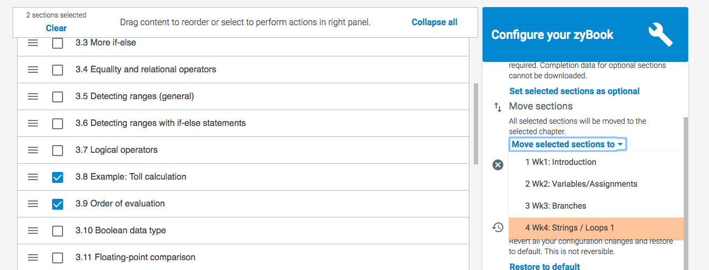Clear the 2 selected sections
Screen dimensions: 709x270
point(56,28)
